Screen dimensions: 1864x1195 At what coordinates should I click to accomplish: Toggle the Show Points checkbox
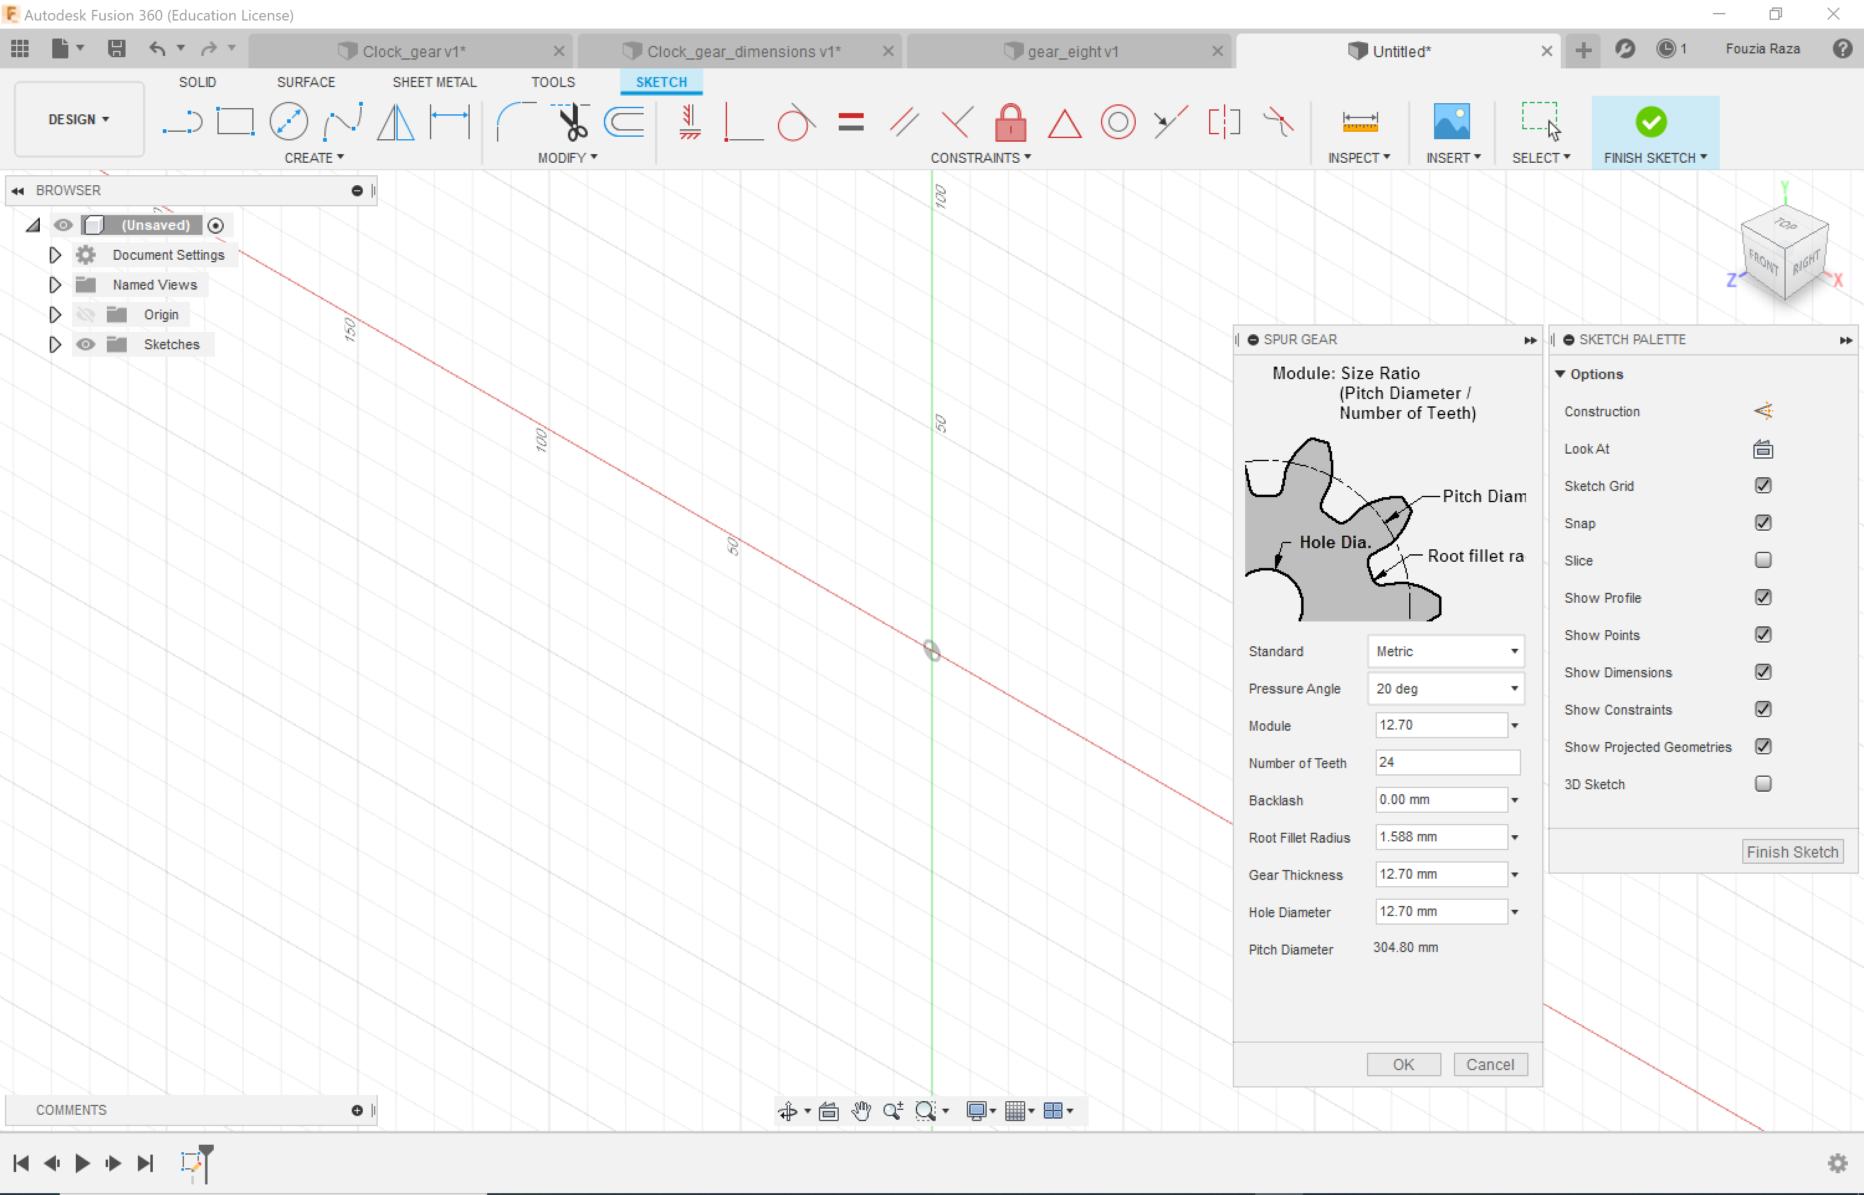pyautogui.click(x=1763, y=634)
